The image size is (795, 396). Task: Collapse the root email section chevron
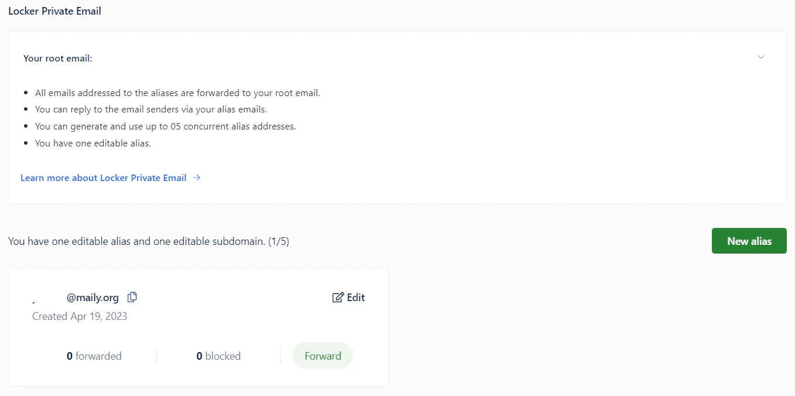click(761, 57)
